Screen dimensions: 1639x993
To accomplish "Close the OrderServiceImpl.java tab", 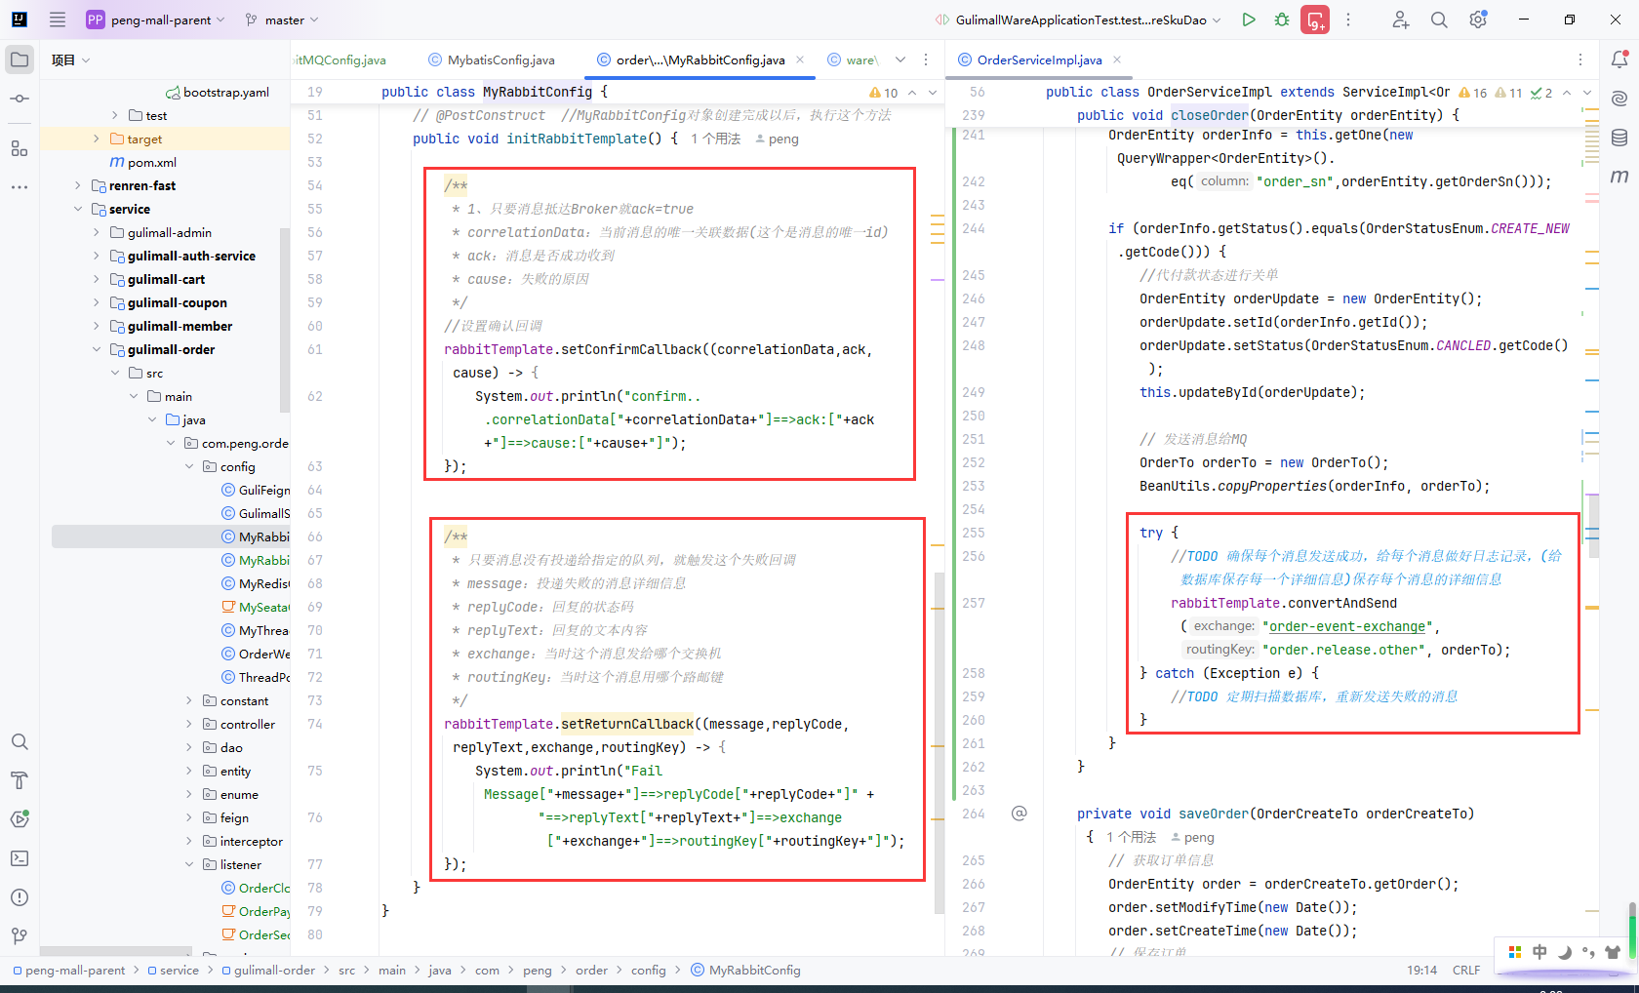I will pyautogui.click(x=1117, y=60).
